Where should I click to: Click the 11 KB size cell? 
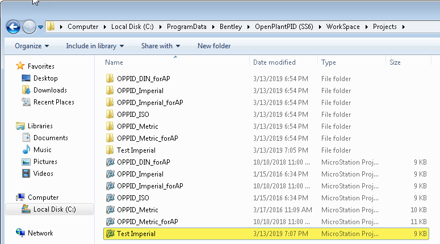point(418,222)
